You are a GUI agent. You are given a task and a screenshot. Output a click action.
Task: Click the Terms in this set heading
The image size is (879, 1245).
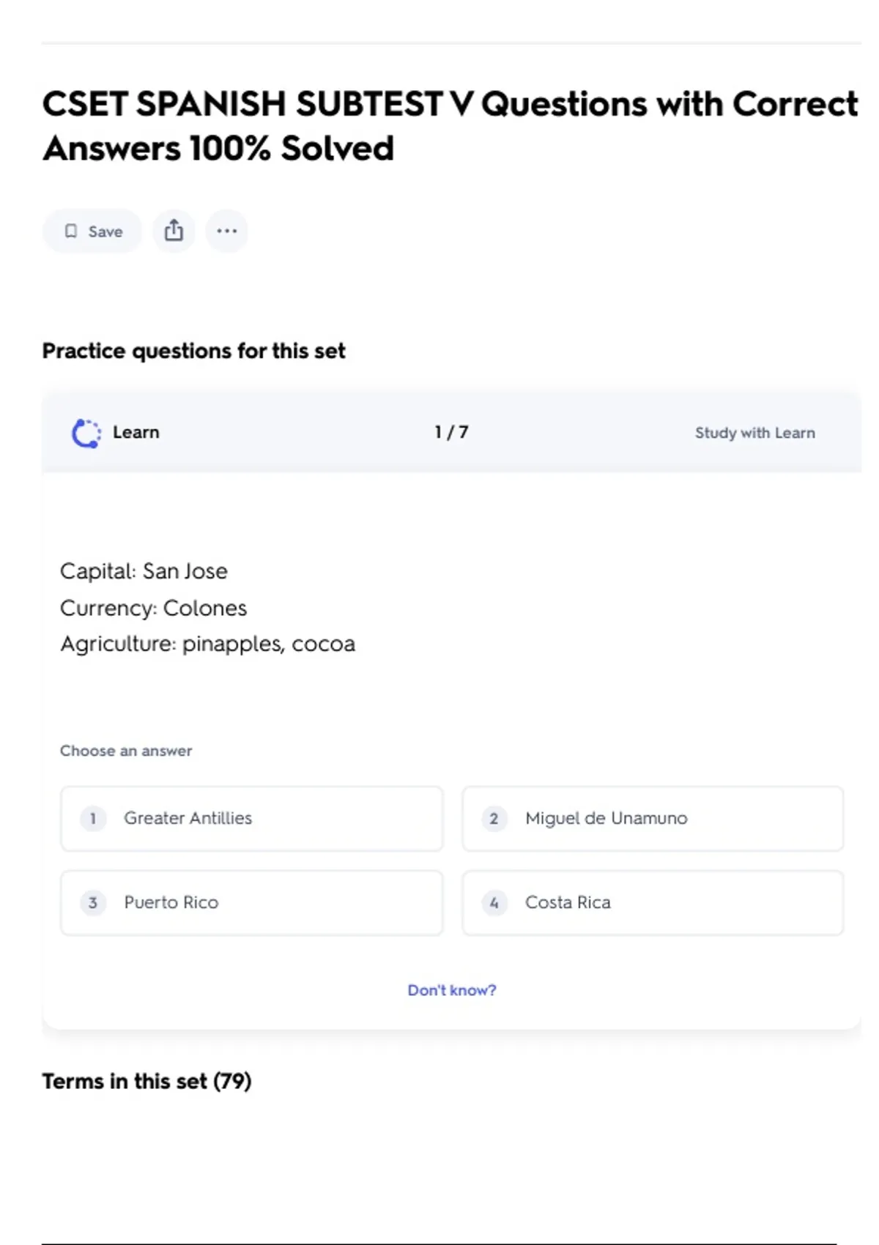point(146,1082)
